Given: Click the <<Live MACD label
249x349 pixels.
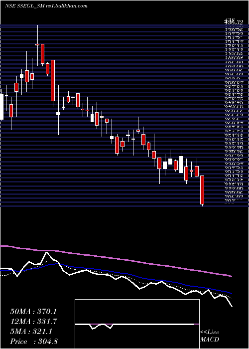Looking at the screenshot, I should [x=210, y=336].
